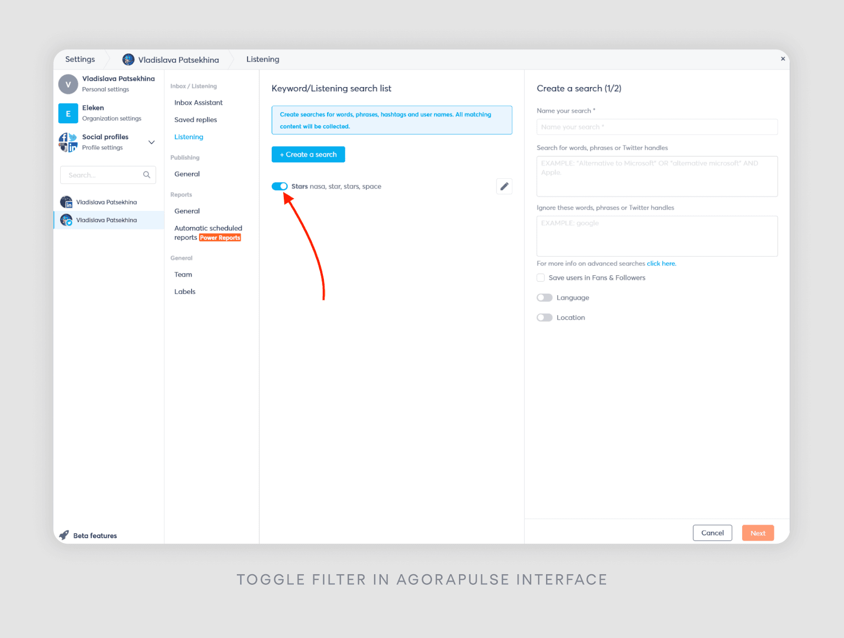Image resolution: width=844 pixels, height=638 pixels.
Task: Click the Vladislava Patsekhina breadcrumb name
Action: [x=179, y=60]
